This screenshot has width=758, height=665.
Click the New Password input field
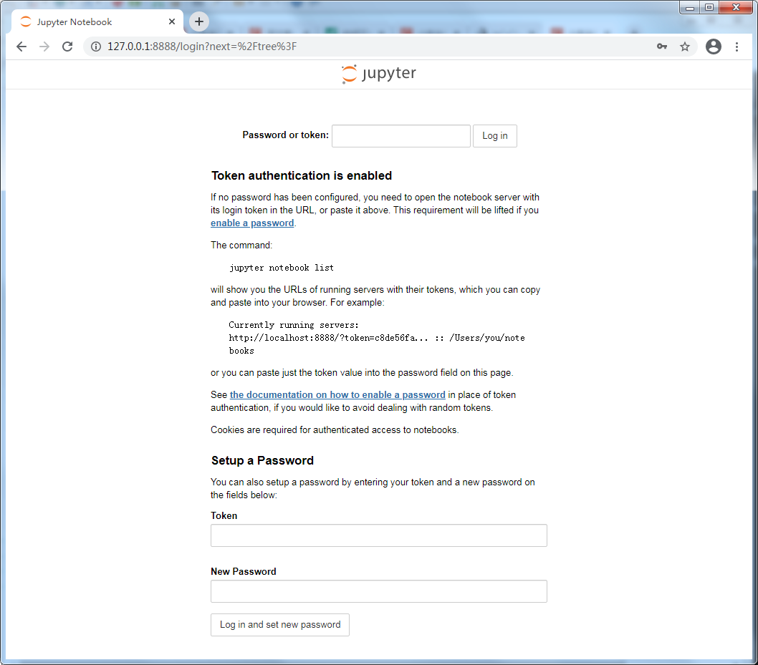(378, 591)
